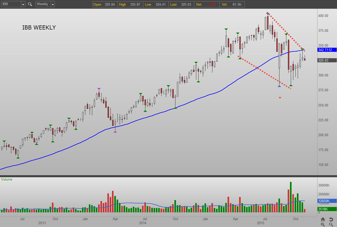The width and height of the screenshot is (337, 227).
Task: Click the blue 342.7112 moving average tag
Action: pos(327,50)
